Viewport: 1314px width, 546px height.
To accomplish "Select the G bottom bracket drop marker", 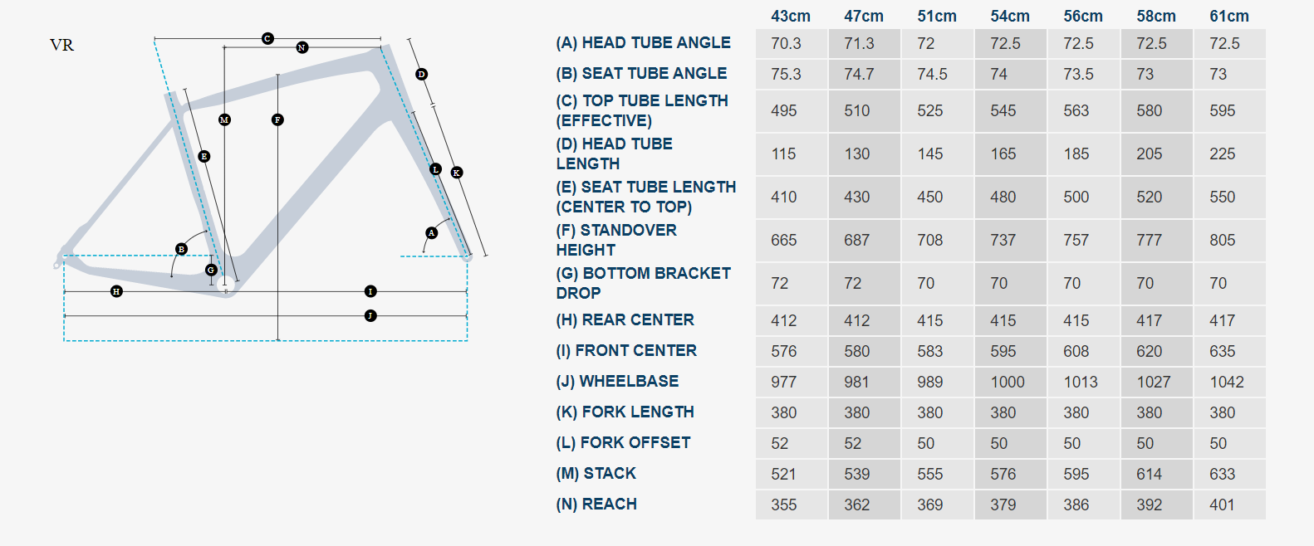I will coord(211,270).
